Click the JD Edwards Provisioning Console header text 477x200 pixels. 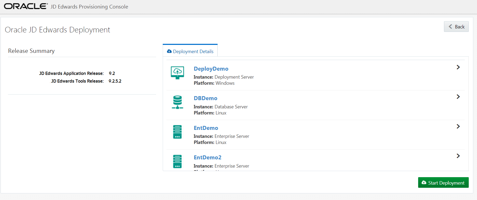(x=89, y=7)
